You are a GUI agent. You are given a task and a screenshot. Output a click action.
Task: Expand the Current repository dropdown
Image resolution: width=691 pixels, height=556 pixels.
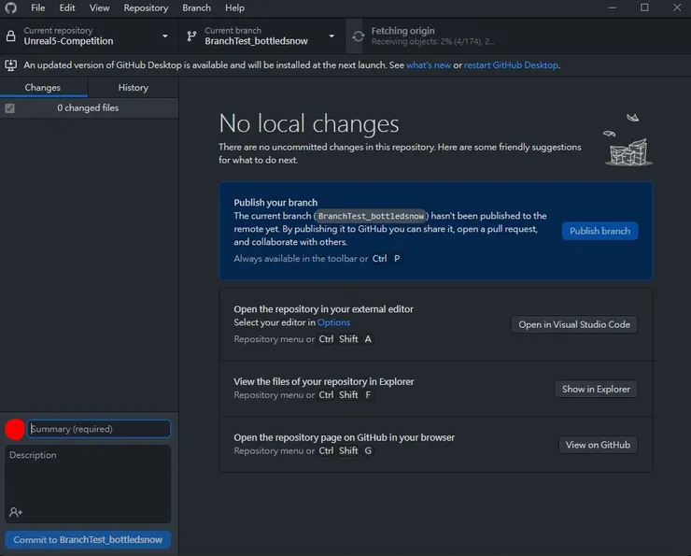click(x=164, y=36)
